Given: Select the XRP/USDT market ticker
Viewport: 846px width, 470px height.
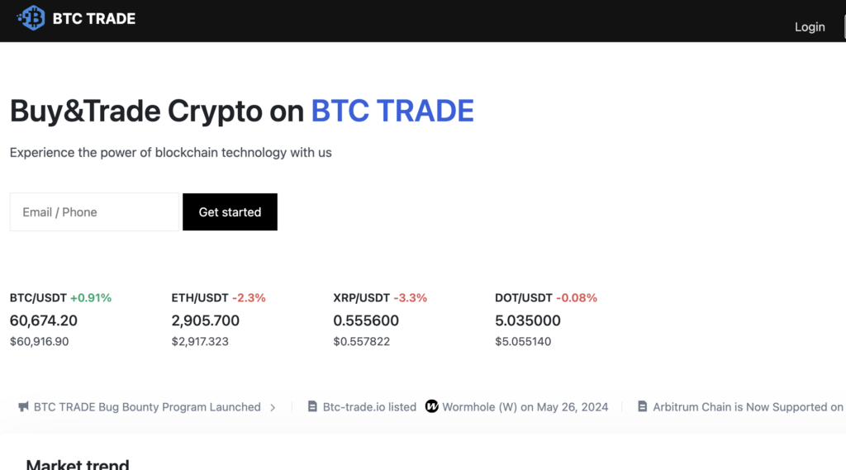Looking at the screenshot, I should point(361,297).
